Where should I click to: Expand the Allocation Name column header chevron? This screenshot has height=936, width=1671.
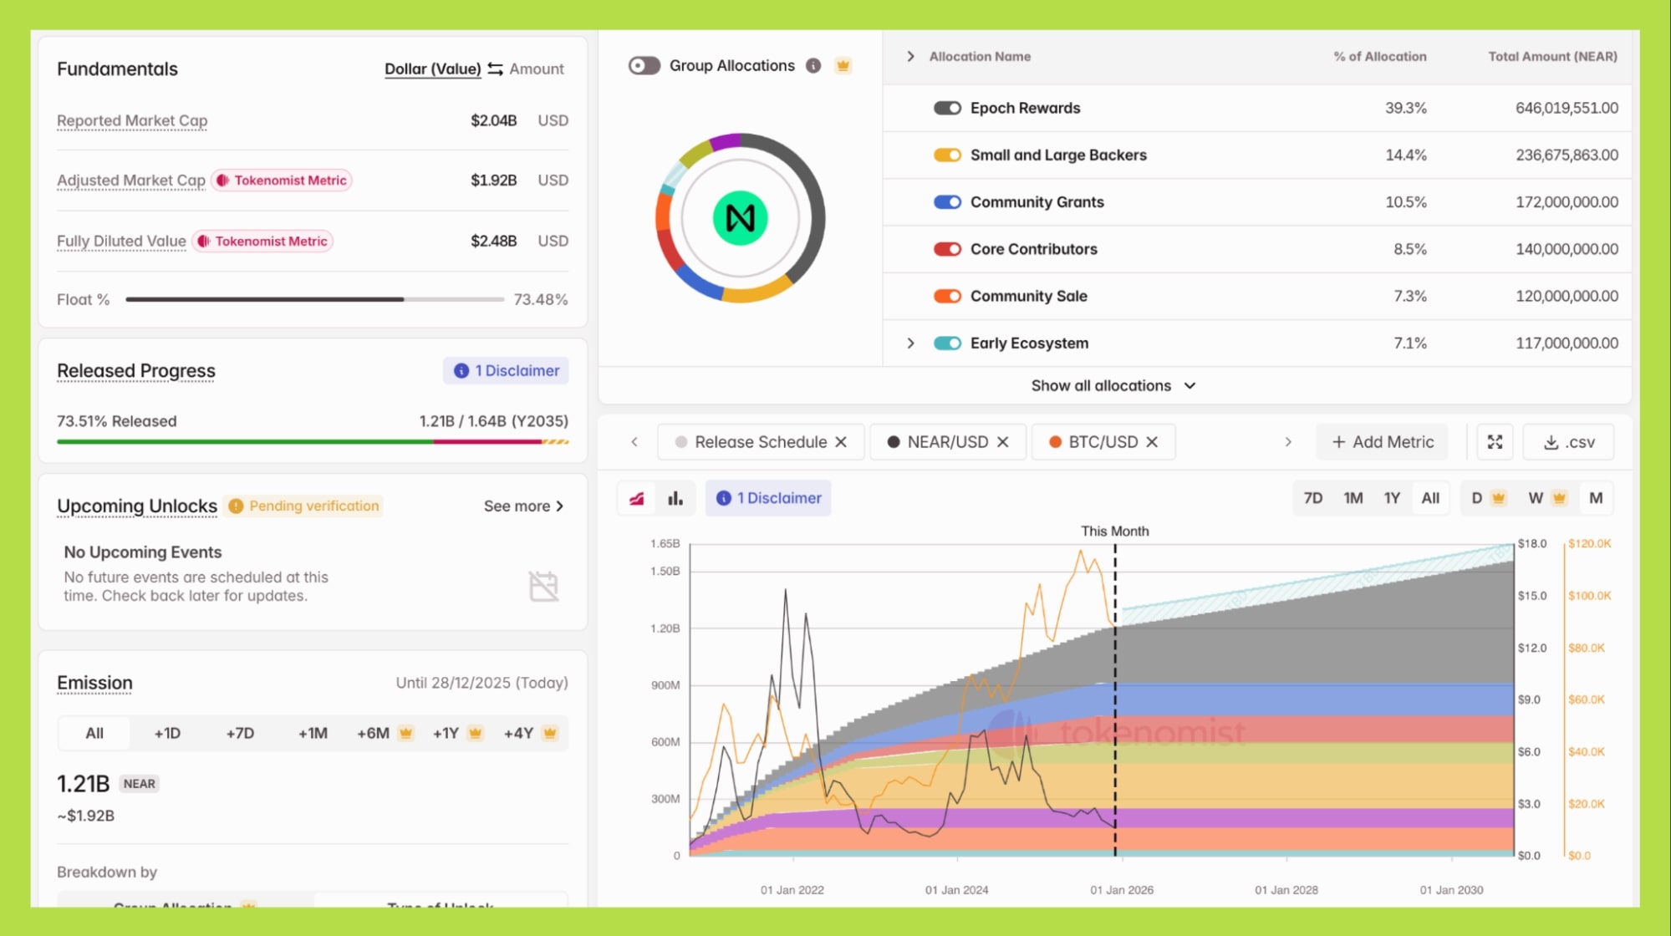(x=910, y=56)
